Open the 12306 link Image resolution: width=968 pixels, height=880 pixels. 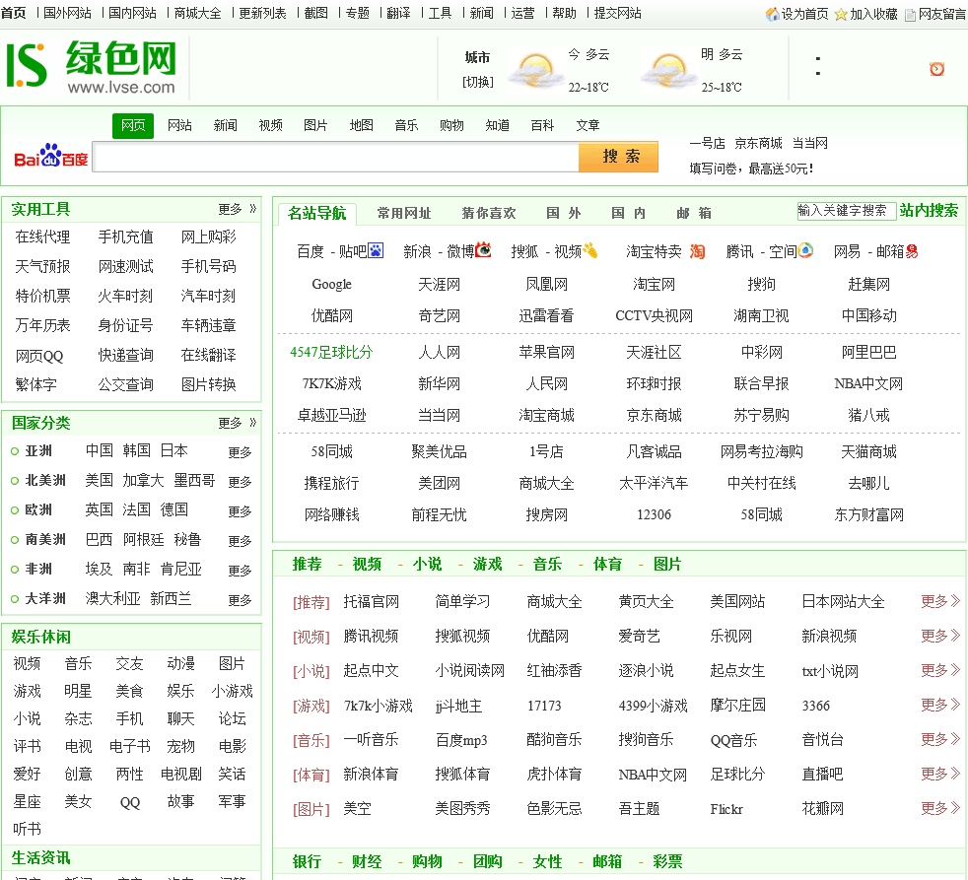pyautogui.click(x=654, y=514)
